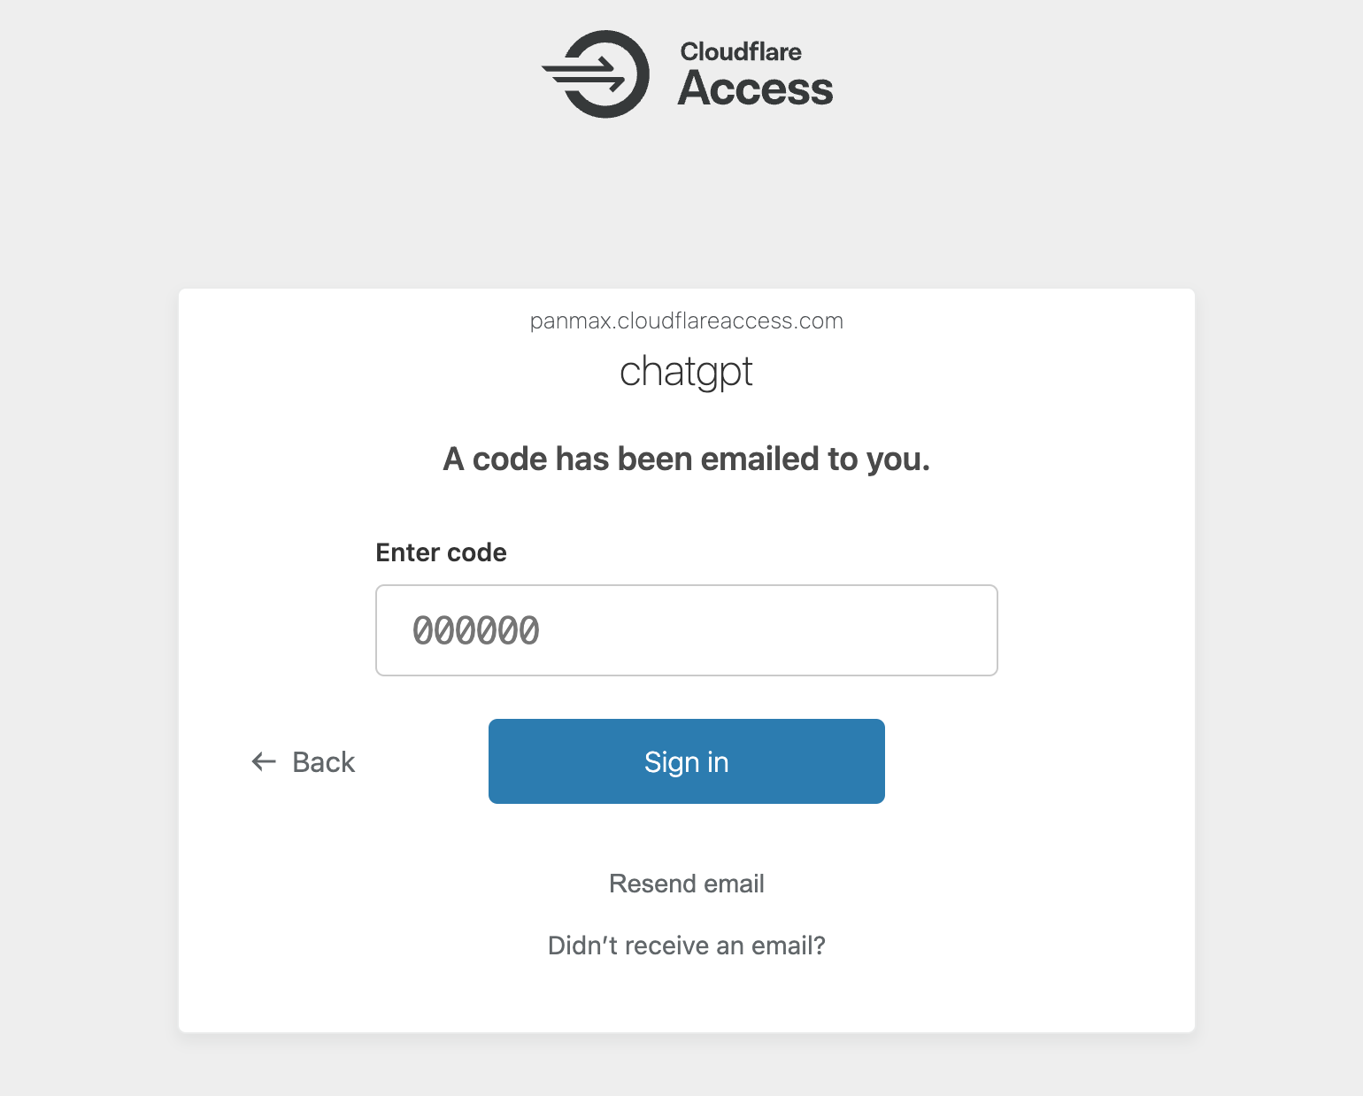Click the Cloudflare Access arrow logo icon
The image size is (1363, 1096).
coord(597,74)
